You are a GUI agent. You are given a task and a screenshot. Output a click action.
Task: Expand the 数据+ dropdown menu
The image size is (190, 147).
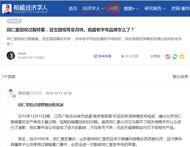pos(131,9)
